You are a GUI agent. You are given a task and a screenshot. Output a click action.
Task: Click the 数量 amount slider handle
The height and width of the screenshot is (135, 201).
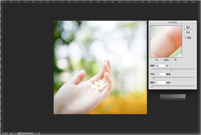click(171, 70)
